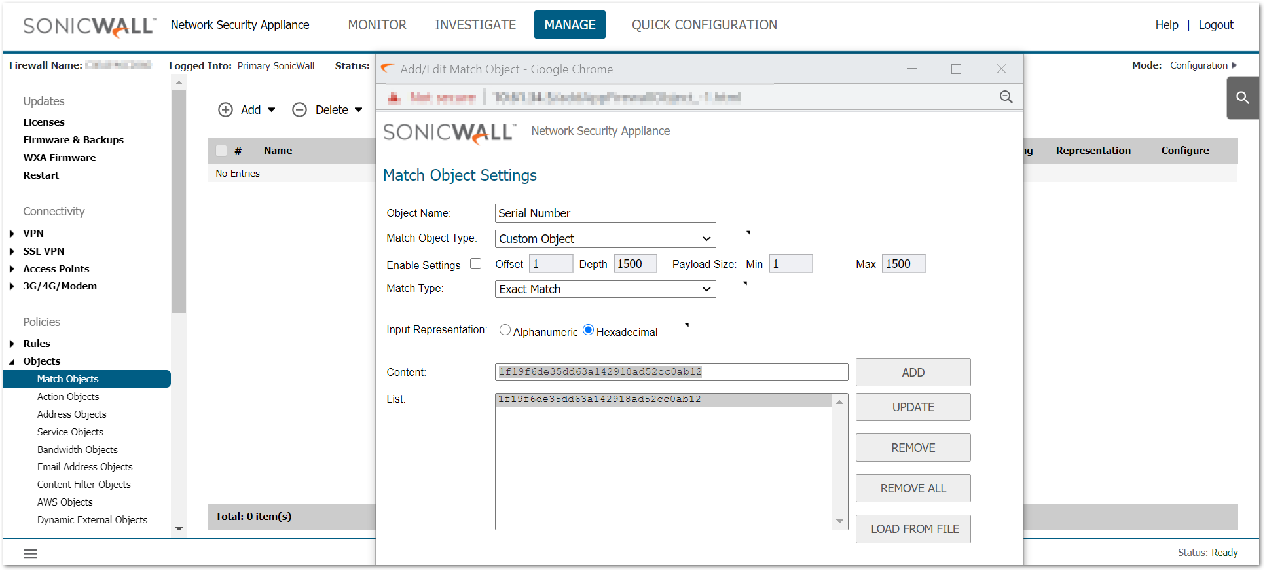
Task: Open Match Objects in the sidebar
Action: (87, 379)
